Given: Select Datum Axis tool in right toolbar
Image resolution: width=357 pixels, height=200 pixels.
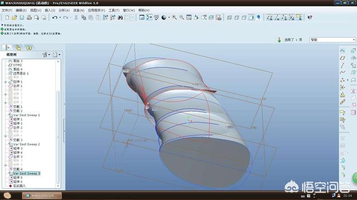Looking at the screenshot, I should (x=342, y=66).
